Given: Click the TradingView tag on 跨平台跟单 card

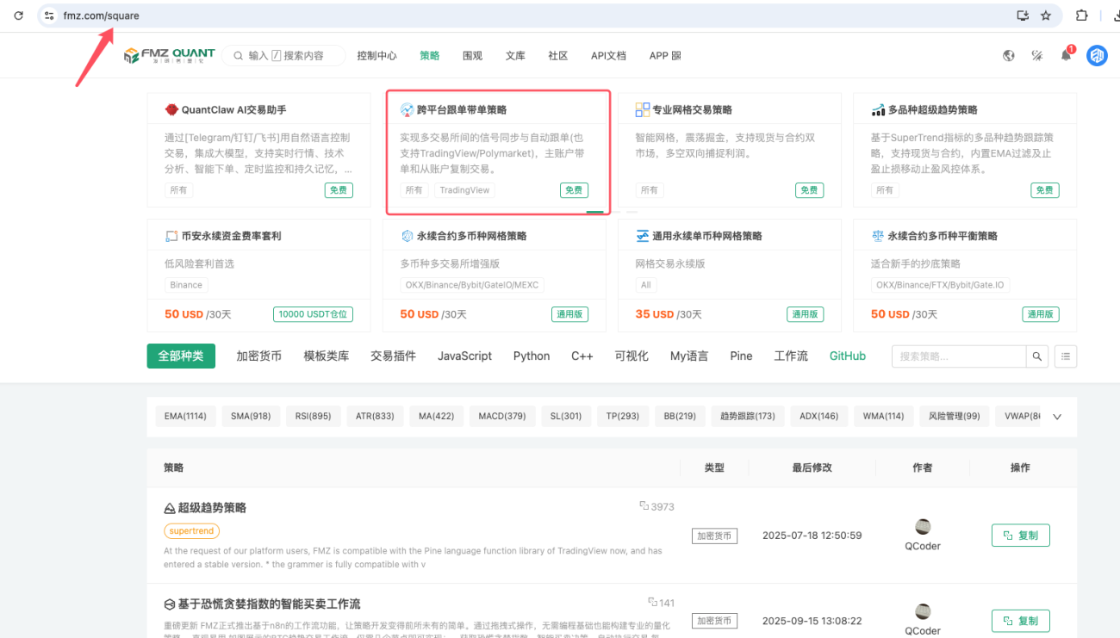Looking at the screenshot, I should tap(464, 190).
